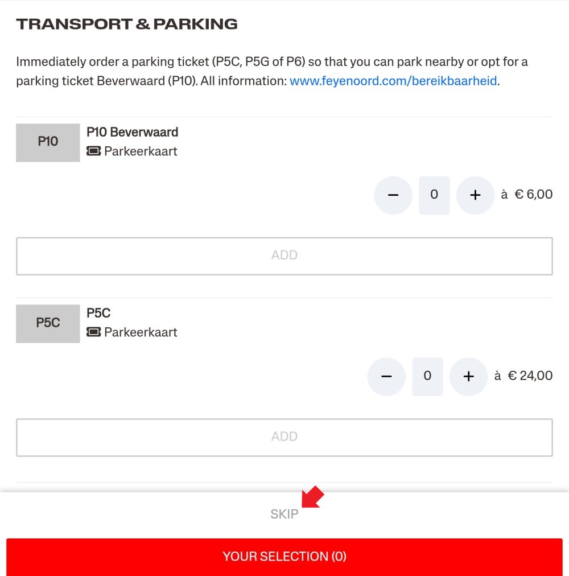Click the € 6,00 price label

[533, 194]
